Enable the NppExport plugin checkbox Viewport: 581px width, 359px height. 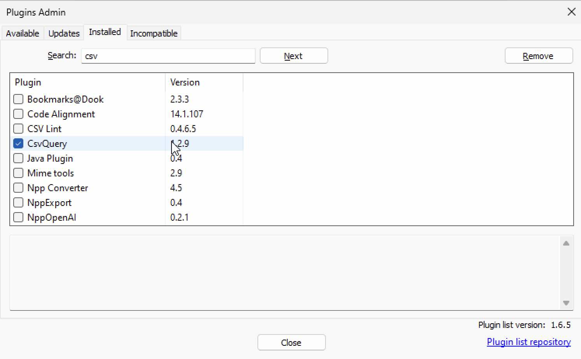pyautogui.click(x=18, y=202)
